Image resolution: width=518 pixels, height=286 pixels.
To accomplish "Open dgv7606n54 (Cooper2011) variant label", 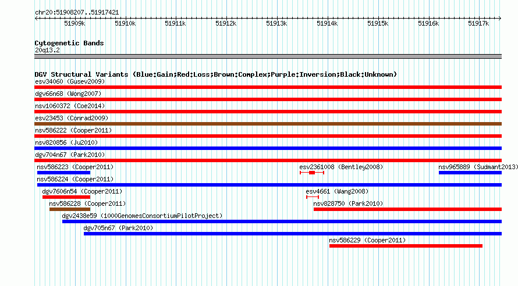I will point(82,191).
